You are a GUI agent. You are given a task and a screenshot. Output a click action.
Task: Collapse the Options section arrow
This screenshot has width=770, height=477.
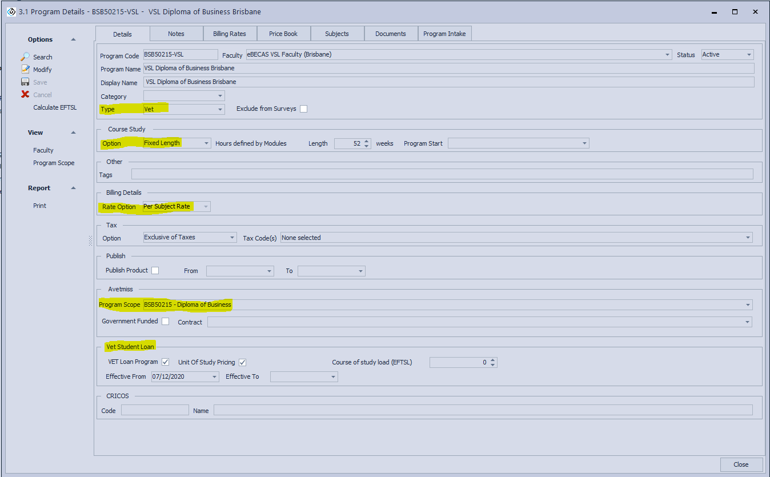[73, 39]
